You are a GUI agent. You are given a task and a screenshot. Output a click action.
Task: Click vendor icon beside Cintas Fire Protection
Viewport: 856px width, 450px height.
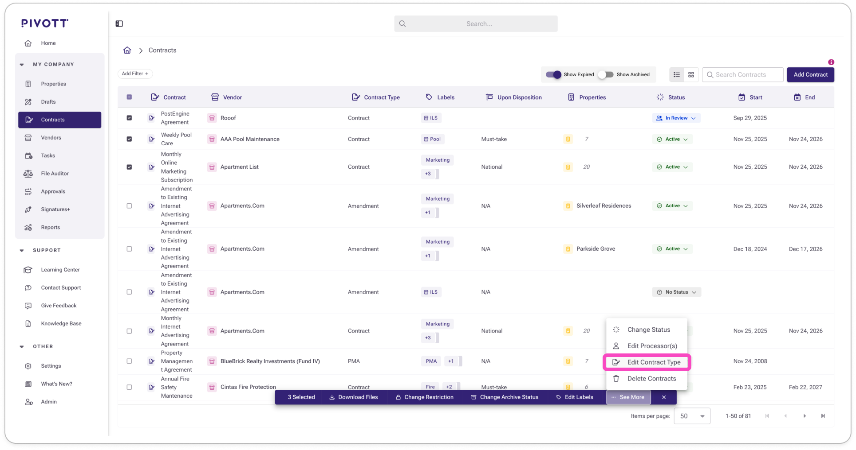pos(212,387)
